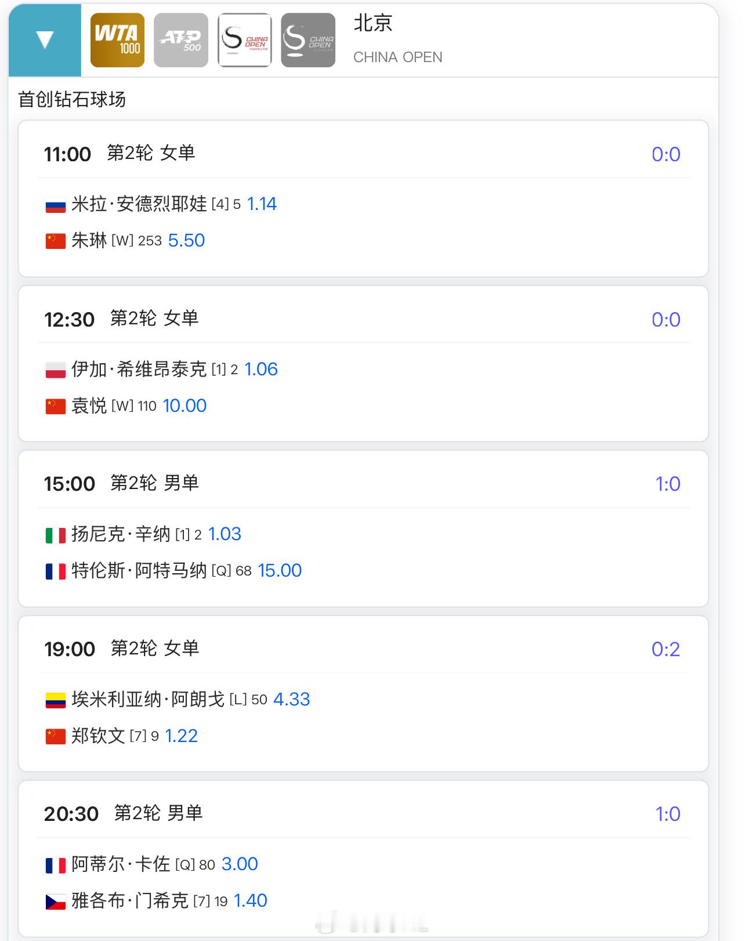Select the grey ATP 500 badge
The width and height of the screenshot is (745, 941).
[x=181, y=40]
